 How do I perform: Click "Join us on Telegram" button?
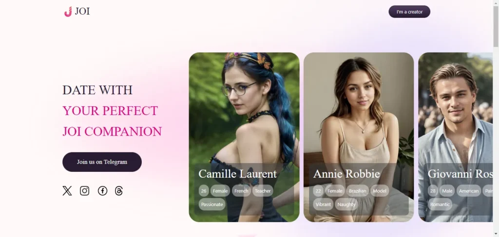[x=102, y=162]
